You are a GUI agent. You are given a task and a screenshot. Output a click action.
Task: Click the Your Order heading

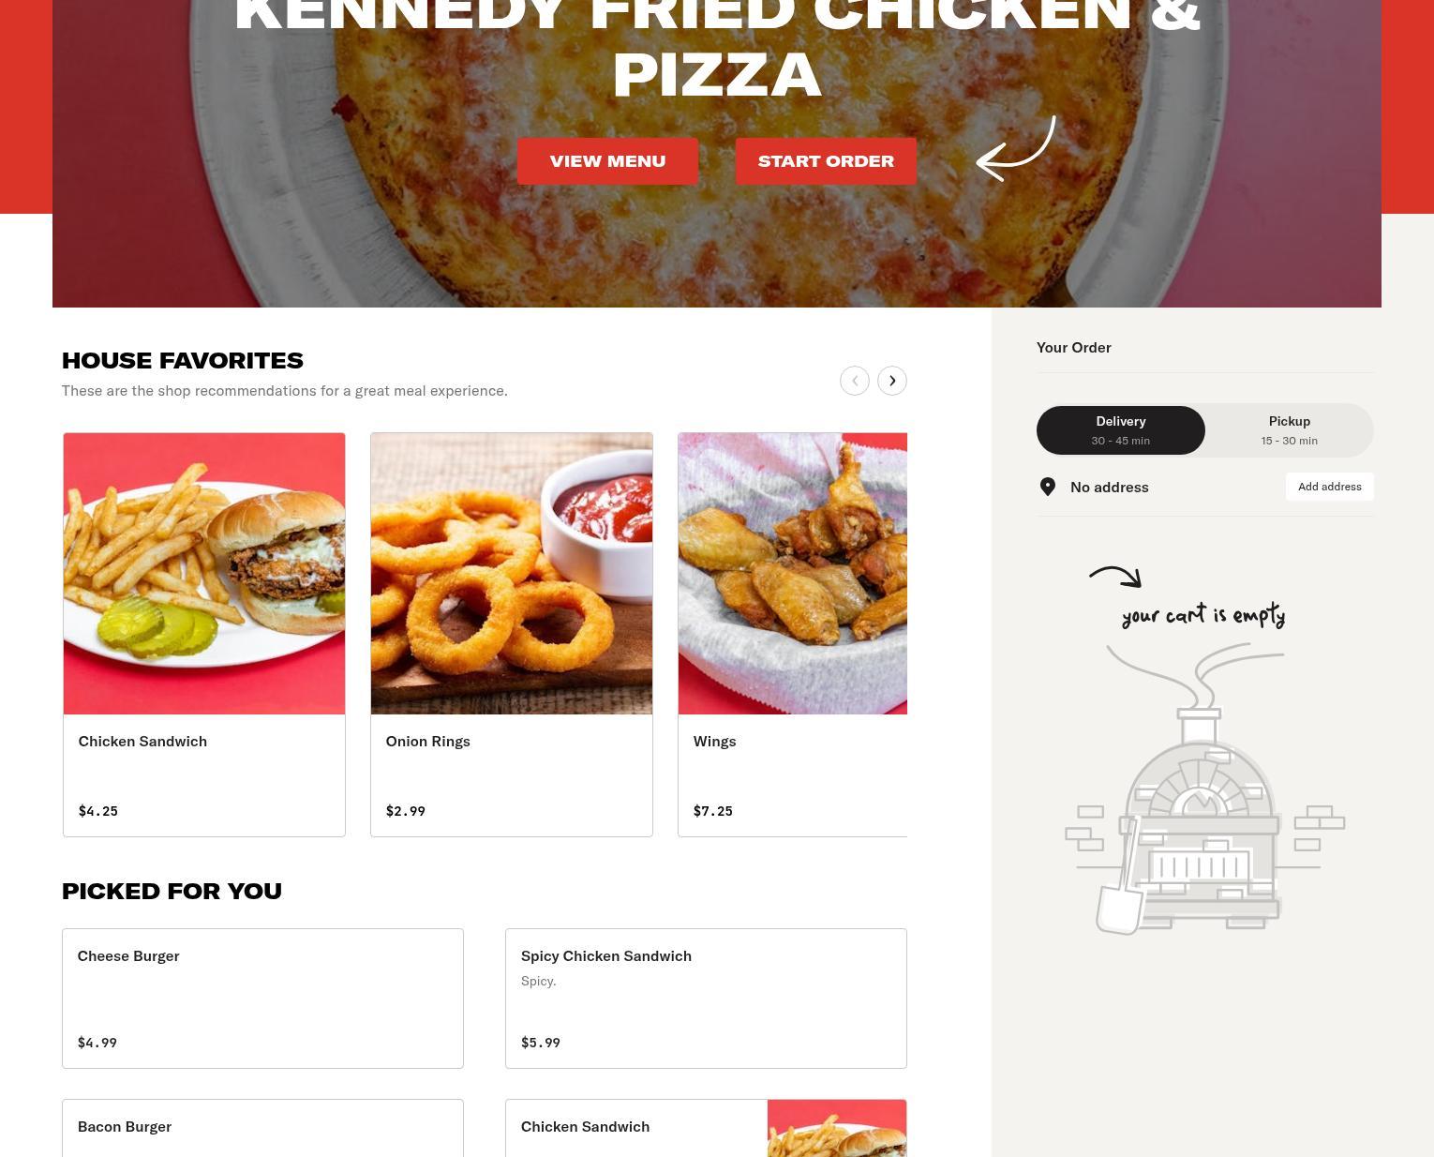[1074, 347]
